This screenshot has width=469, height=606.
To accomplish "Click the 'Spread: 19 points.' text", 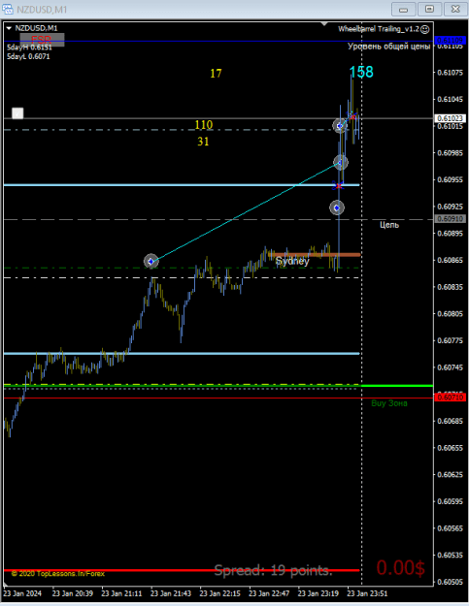I will (273, 570).
